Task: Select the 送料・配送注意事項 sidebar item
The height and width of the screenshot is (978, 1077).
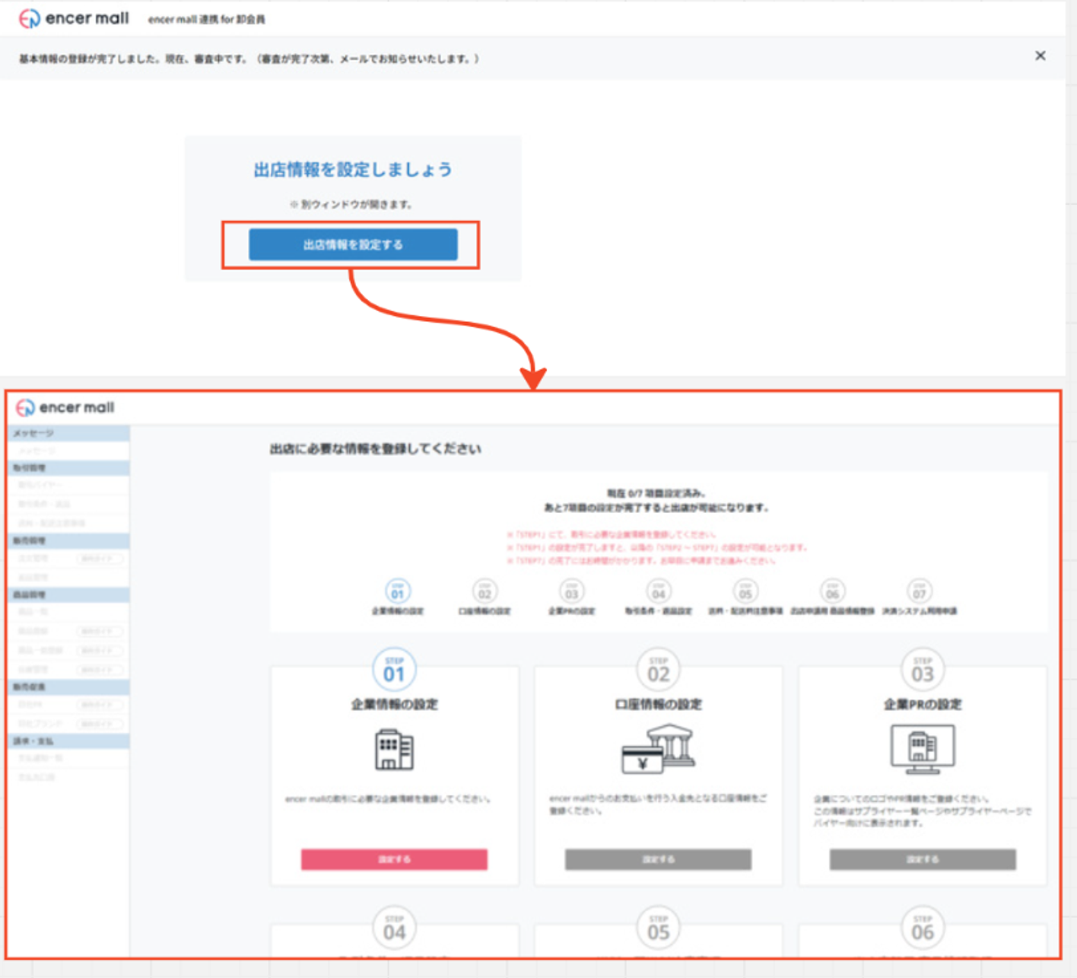Action: 52,523
